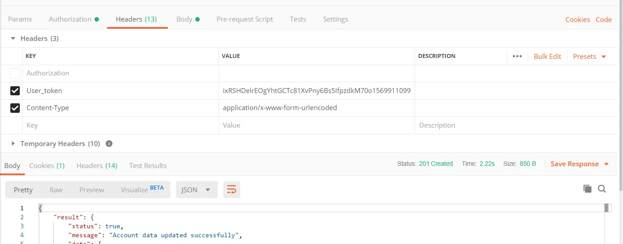Screen dimensions: 623x244
Task: Open the request Body tab
Action: click(x=184, y=19)
